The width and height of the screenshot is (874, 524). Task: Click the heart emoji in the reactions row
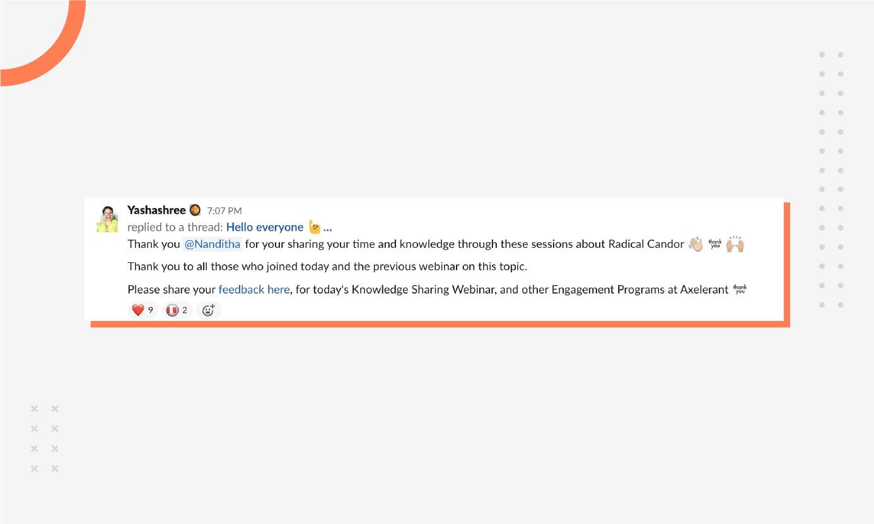[x=138, y=310]
